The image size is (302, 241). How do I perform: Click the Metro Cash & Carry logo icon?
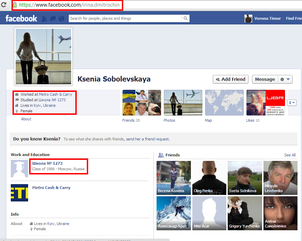(19, 193)
